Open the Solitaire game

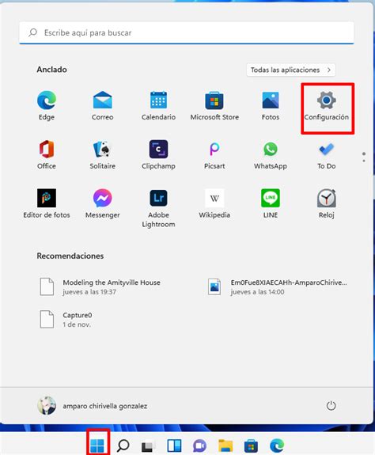click(x=102, y=154)
